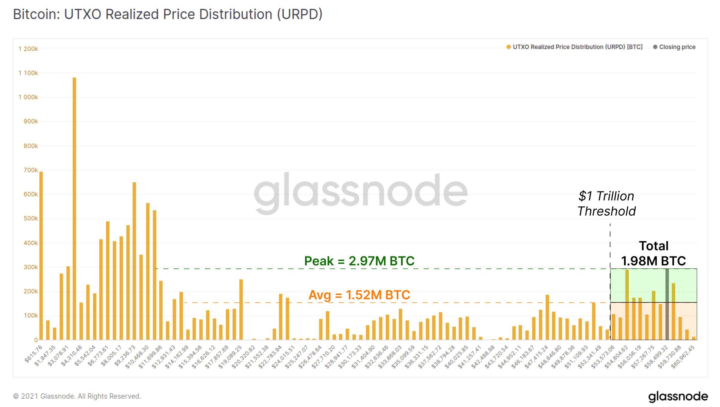Click the orange URPD legend dot
Screen dimensions: 720x407
point(508,47)
